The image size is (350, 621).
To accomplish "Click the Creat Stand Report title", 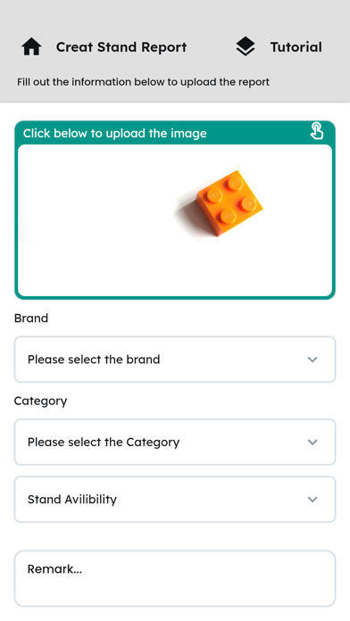I will click(x=121, y=47).
